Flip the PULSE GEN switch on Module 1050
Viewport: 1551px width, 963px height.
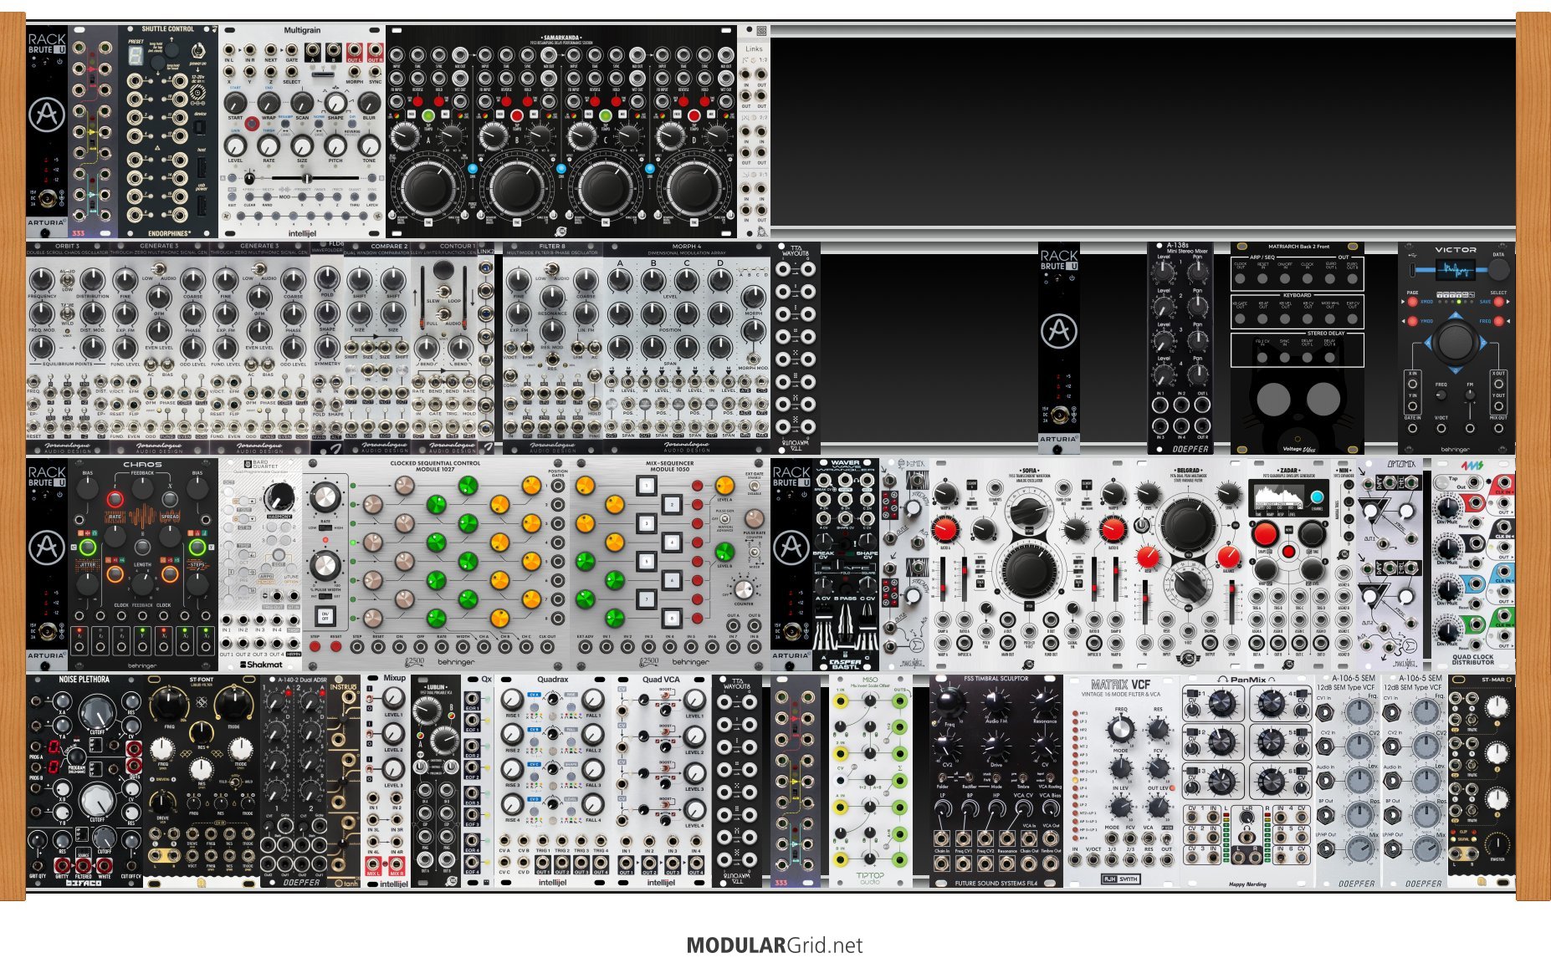[724, 519]
